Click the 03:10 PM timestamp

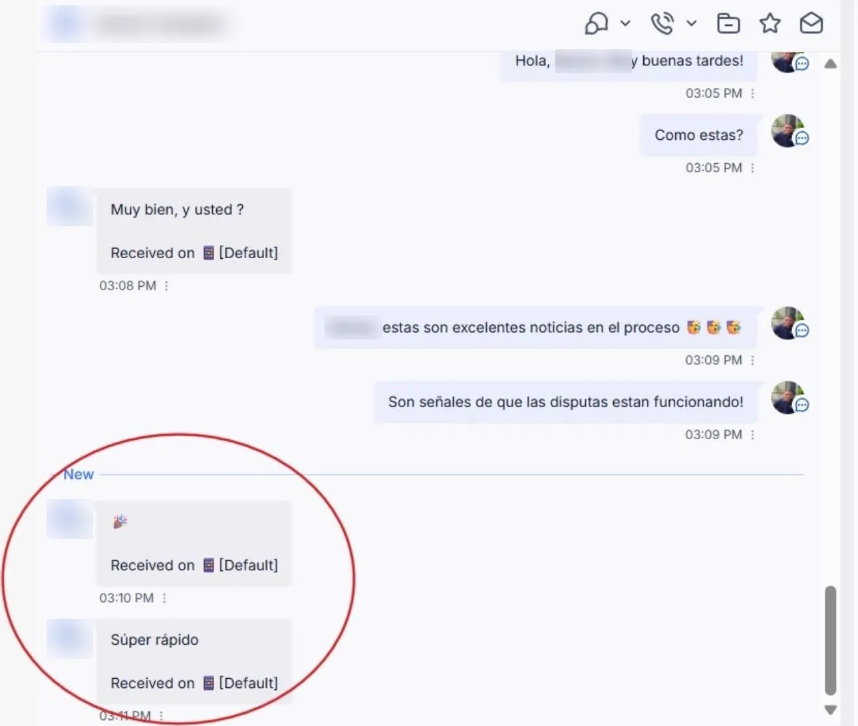(x=126, y=598)
